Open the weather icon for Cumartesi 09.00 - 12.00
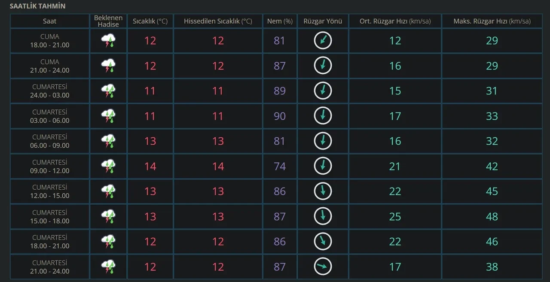The width and height of the screenshot is (550, 282). coord(108,166)
